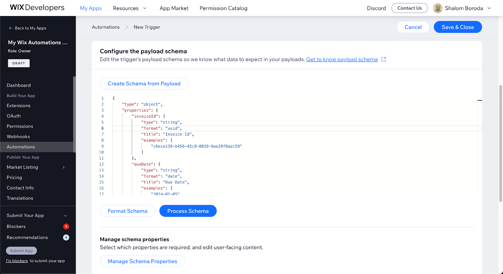Viewport: 503px width, 274px height.
Task: Open App Market in top navigation
Action: [174, 8]
